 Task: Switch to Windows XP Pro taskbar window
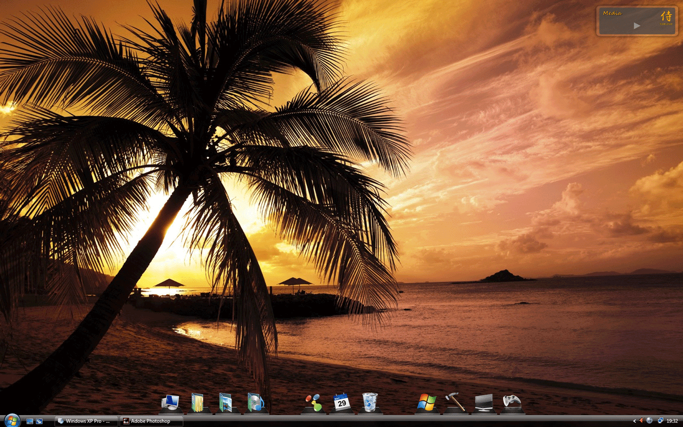[x=87, y=421]
